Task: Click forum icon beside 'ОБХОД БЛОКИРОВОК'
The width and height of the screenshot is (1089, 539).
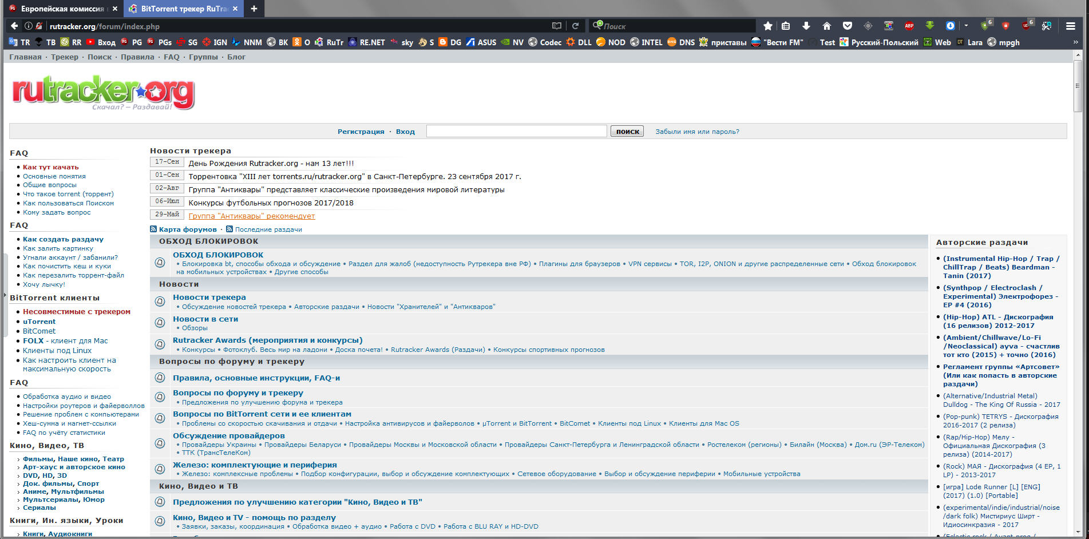Action: click(x=160, y=263)
